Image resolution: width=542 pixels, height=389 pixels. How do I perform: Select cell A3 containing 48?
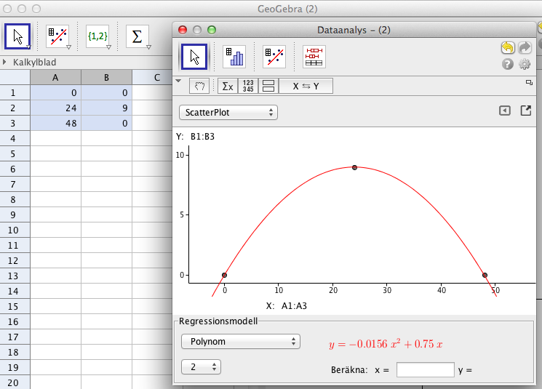[x=55, y=124]
